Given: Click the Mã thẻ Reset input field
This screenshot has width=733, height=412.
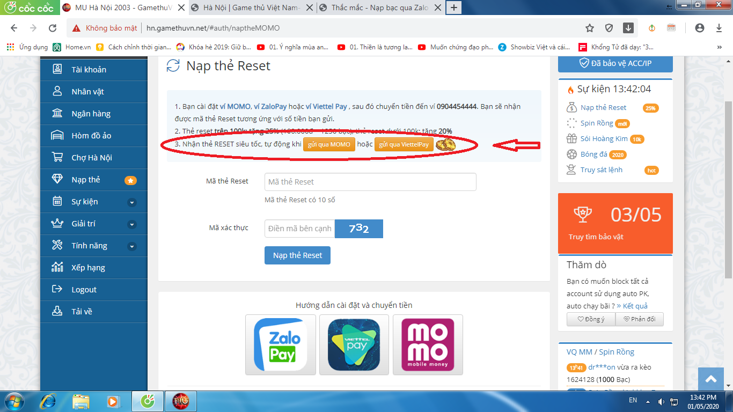Looking at the screenshot, I should (370, 182).
